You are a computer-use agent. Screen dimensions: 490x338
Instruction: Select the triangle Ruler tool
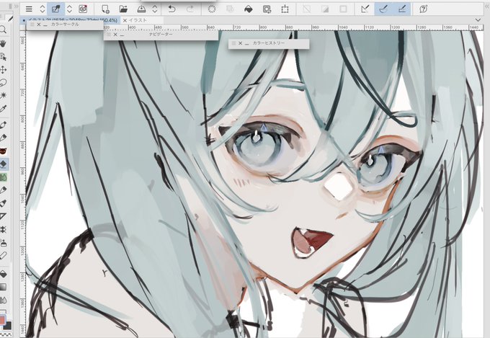click(3, 216)
